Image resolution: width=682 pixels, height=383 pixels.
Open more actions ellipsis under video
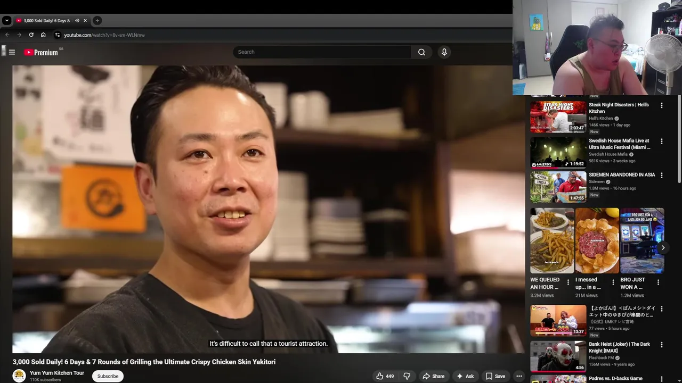tap(519, 376)
